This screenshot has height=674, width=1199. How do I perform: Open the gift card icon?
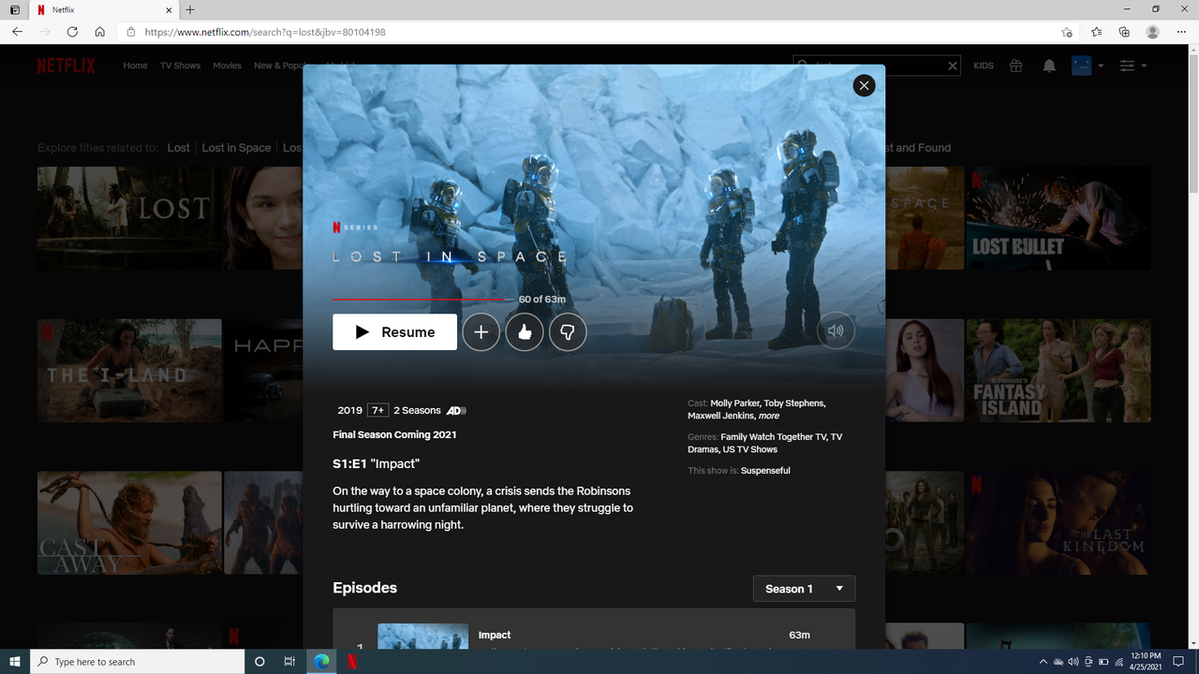[x=1016, y=66]
